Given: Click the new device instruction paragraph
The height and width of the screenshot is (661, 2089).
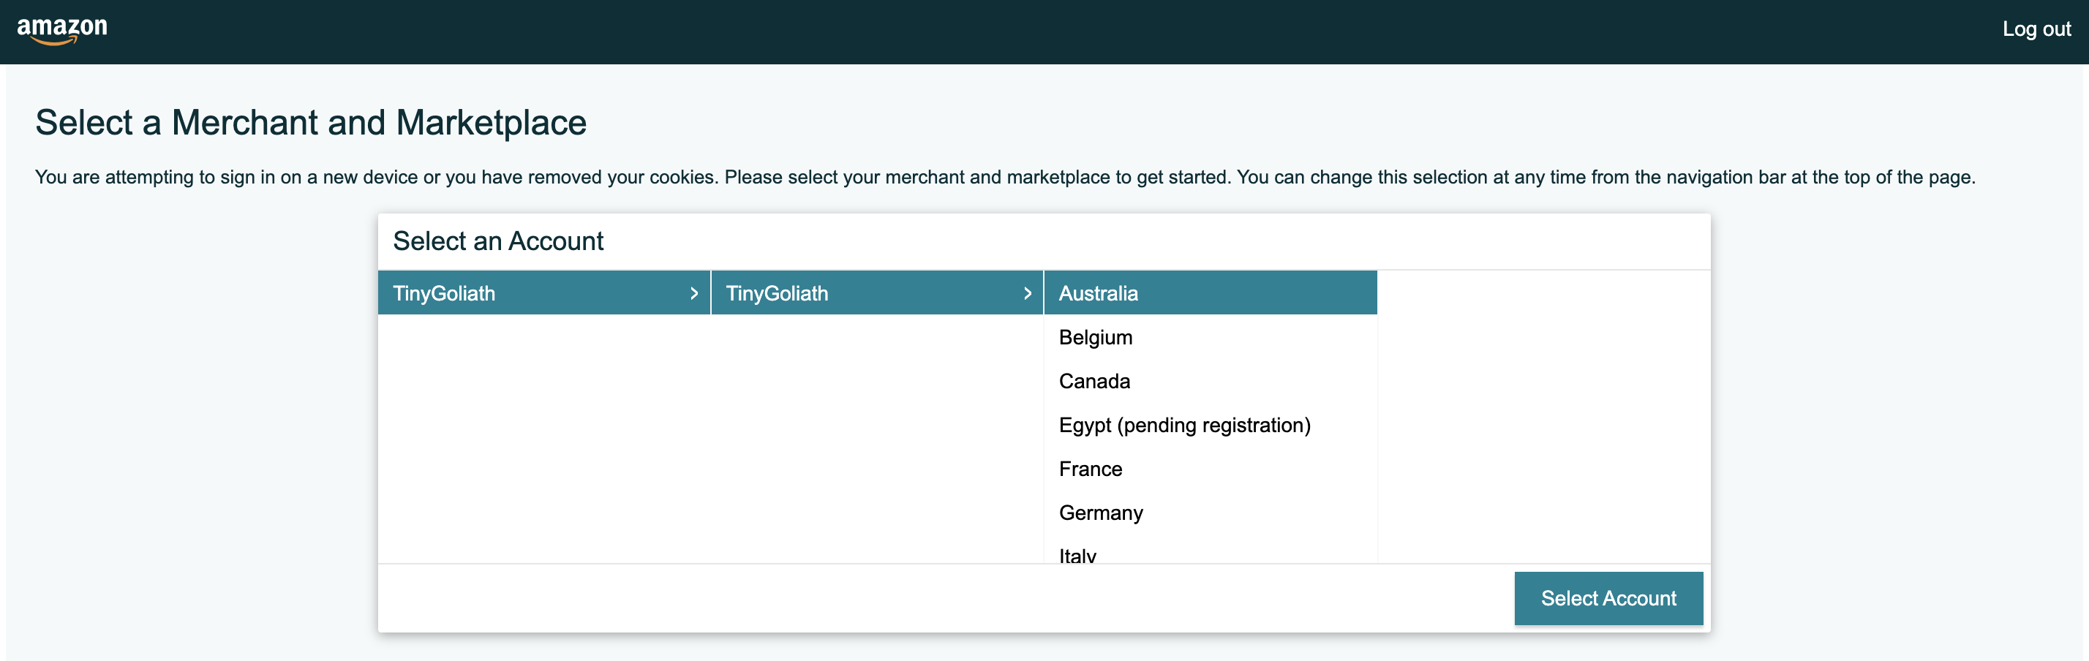Looking at the screenshot, I should 1004,177.
